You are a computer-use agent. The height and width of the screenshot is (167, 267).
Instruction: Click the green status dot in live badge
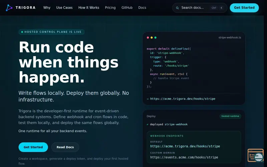(x=22, y=32)
